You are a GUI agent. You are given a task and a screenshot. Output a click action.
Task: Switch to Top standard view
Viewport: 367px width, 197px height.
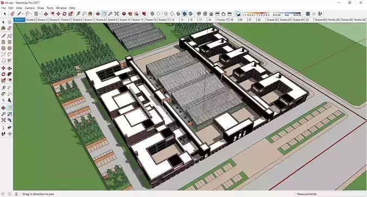tap(205, 14)
